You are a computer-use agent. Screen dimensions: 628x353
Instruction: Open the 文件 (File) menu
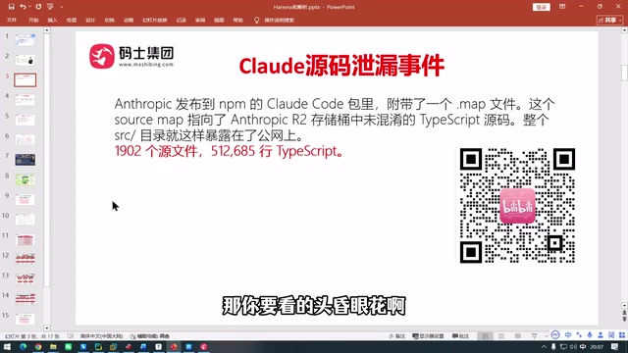click(x=12, y=20)
